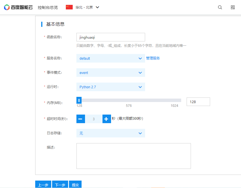
Task: Click the function name hint text
Action: pyautogui.click(x=131, y=46)
